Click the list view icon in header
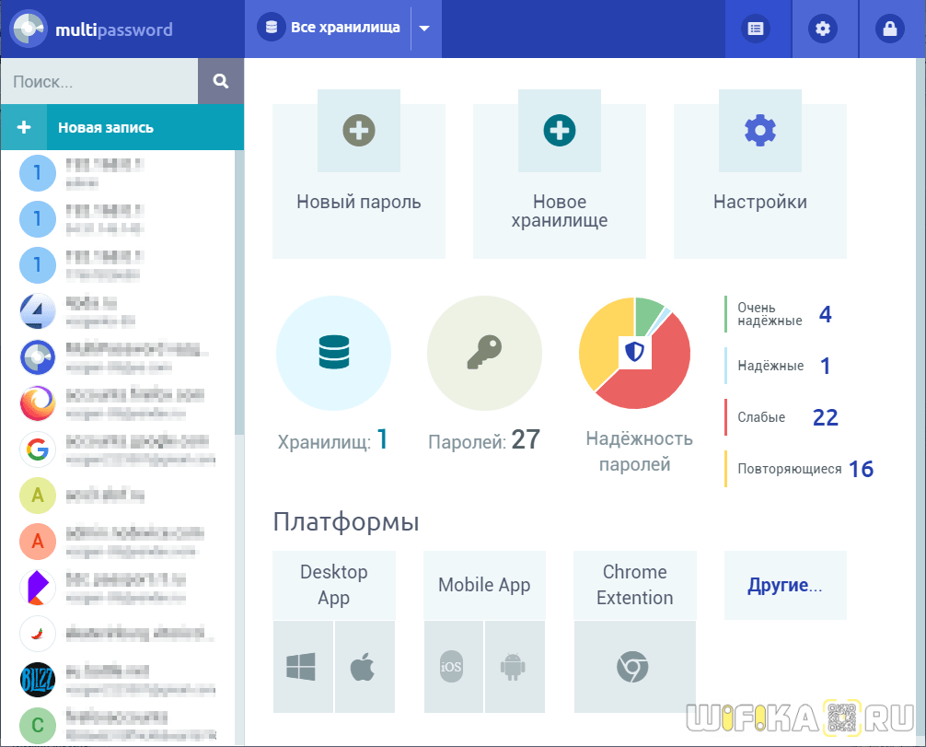 click(x=756, y=29)
